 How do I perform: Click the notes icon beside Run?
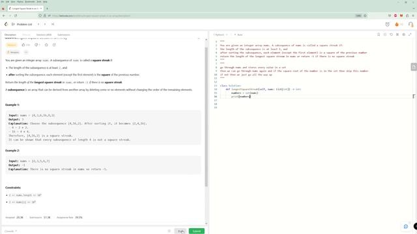coord(169,231)
